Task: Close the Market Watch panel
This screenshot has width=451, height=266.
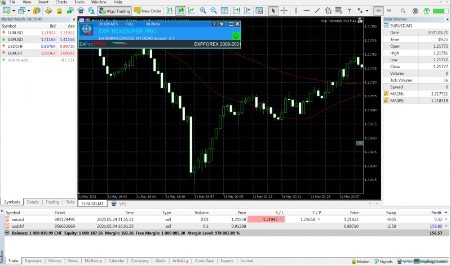Action: [x=74, y=19]
